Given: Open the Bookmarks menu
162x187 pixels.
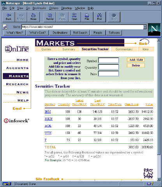Looking at the screenshot, I should (x=39, y=8).
